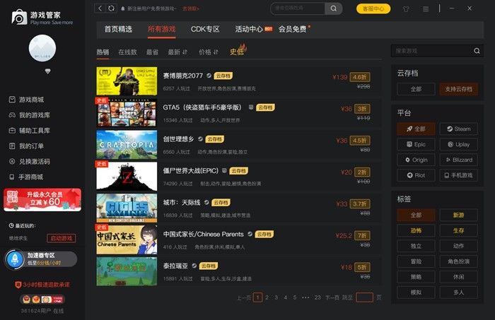Click the back arrow navigation icon

(100, 8)
